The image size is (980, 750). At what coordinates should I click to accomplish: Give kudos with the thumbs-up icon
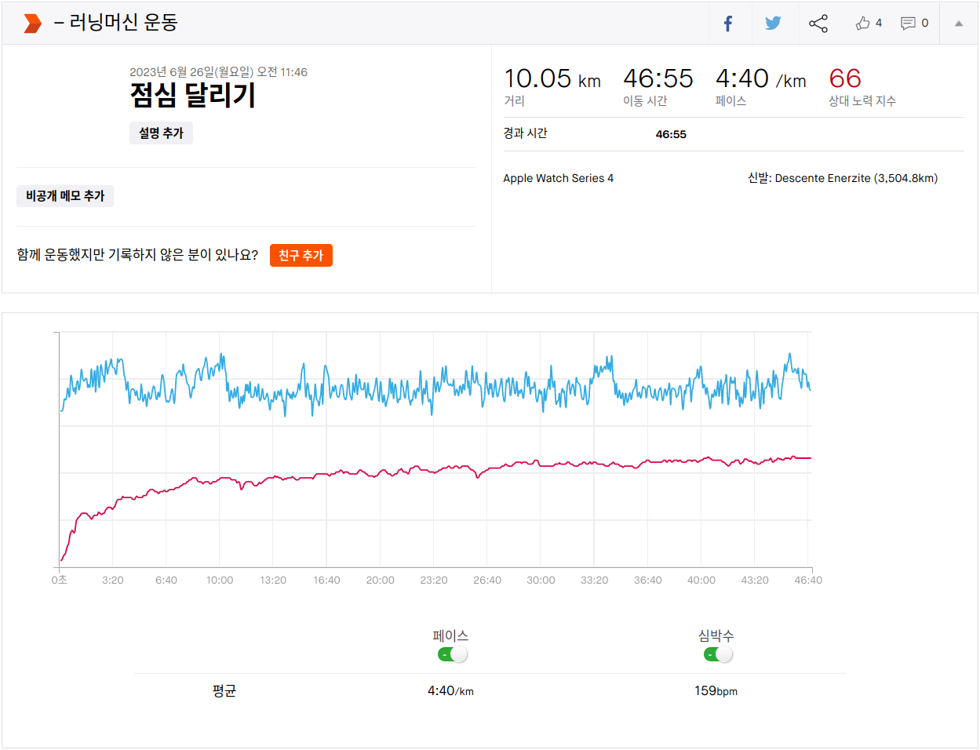(x=863, y=24)
